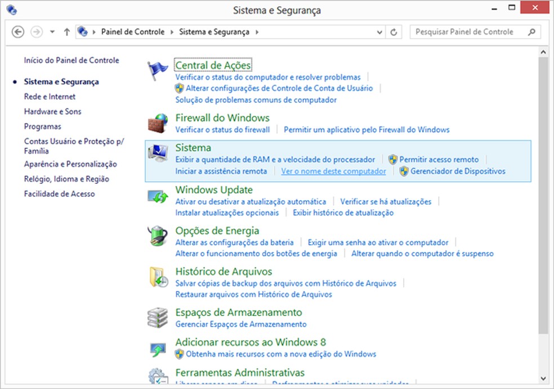Click the shield icon beside Gerenciador de Dispositivos

pos(404,171)
